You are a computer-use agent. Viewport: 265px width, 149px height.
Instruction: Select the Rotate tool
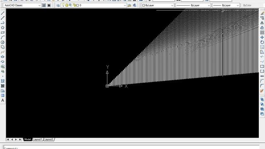(262, 42)
